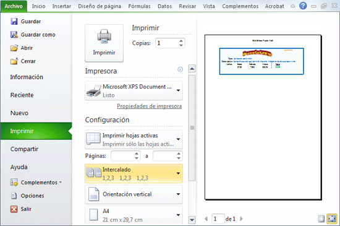Increase the ending page value
The height and width of the screenshot is (226, 340).
179,154
